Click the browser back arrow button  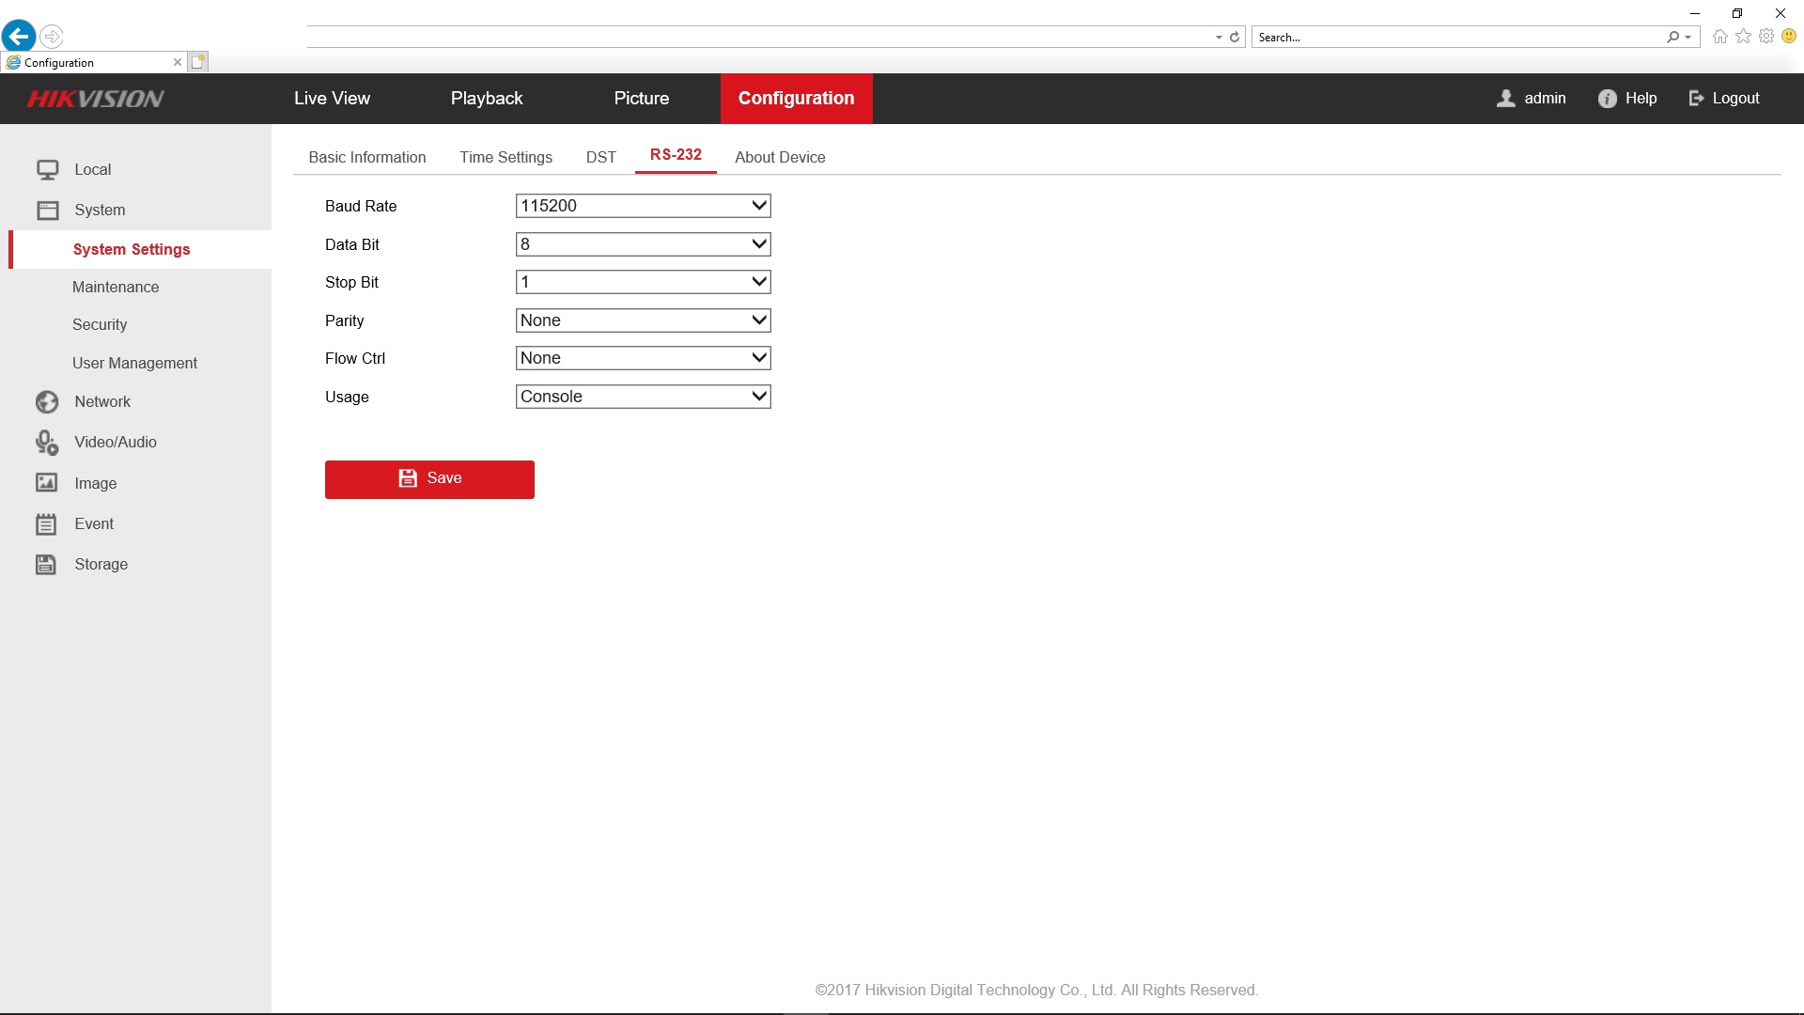pos(19,37)
